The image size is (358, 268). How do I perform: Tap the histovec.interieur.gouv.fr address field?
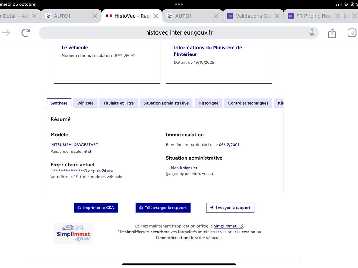coord(179,33)
